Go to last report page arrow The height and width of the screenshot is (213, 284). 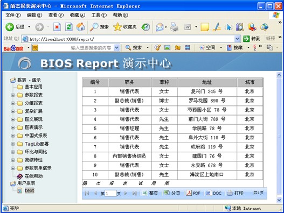coord(134,193)
